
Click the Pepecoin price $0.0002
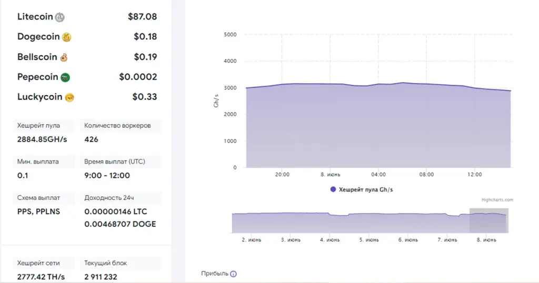[138, 77]
